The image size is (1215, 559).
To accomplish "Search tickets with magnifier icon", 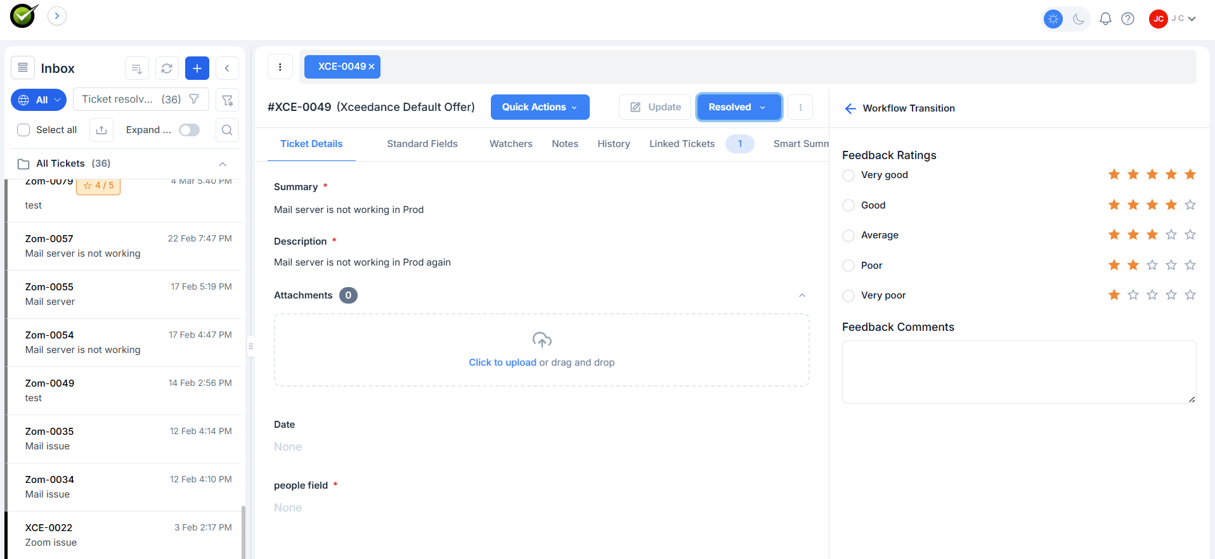I will 227,130.
